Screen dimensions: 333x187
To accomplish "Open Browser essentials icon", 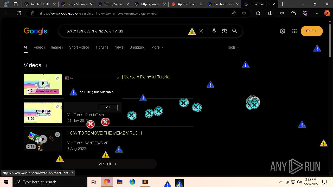I will 305,13.
